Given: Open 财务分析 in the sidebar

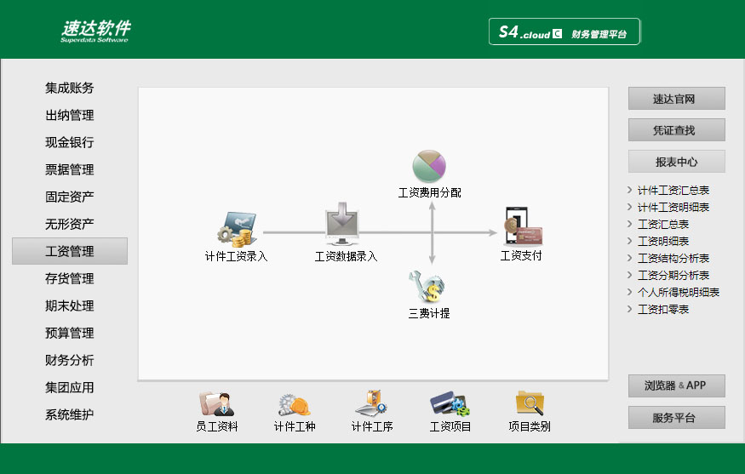Looking at the screenshot, I should click(x=69, y=360).
